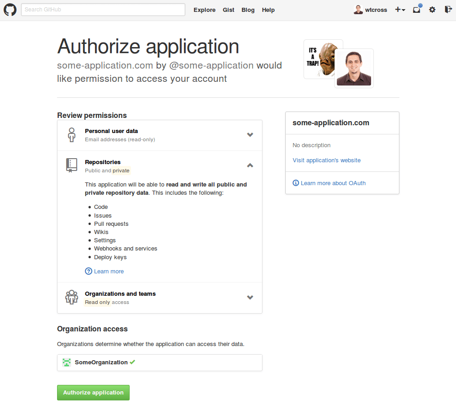Click the OAuth info circle icon
This screenshot has height=405, width=456.
[296, 183]
